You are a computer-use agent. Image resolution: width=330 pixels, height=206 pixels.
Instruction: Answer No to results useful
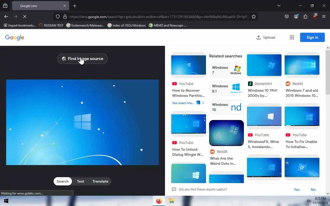coord(313,190)
